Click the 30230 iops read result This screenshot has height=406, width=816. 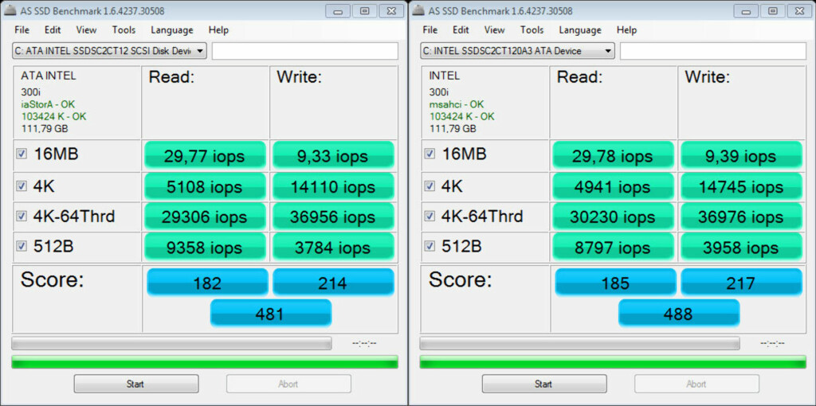pyautogui.click(x=613, y=217)
